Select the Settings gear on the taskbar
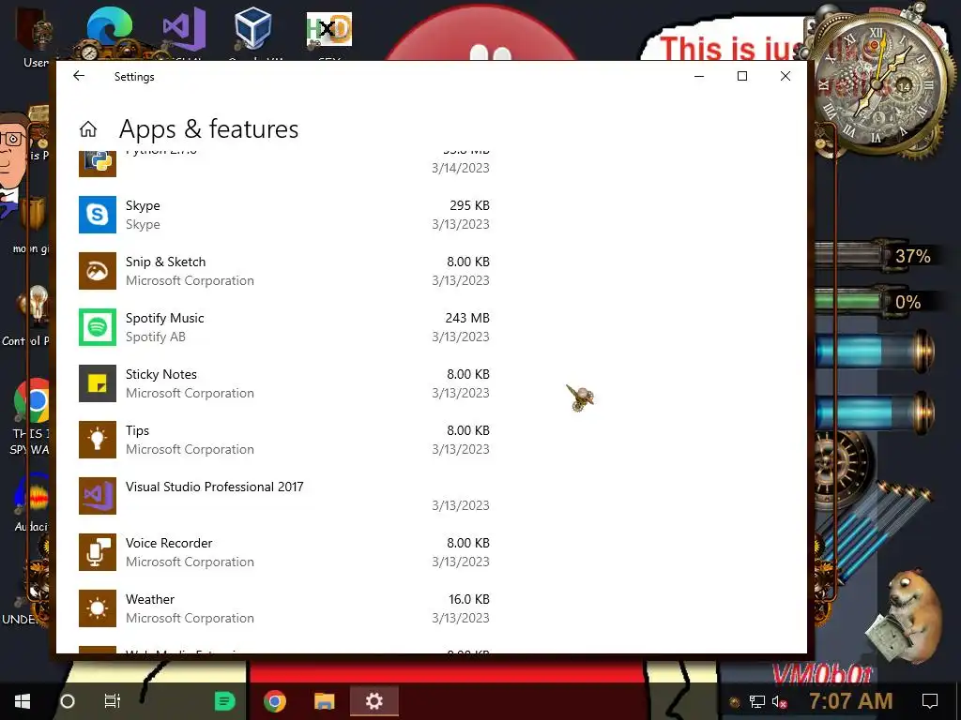The height and width of the screenshot is (720, 961). (x=374, y=701)
